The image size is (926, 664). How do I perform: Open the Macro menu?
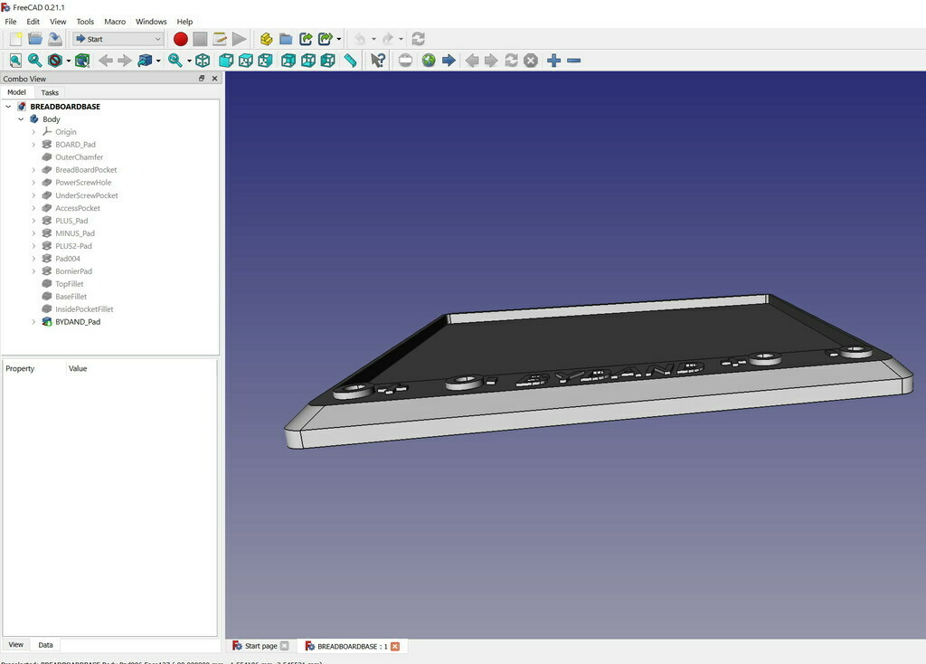pos(115,22)
